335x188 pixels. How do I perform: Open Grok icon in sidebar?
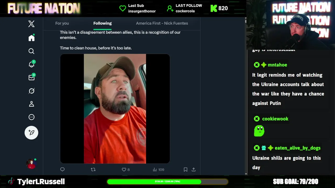31,91
